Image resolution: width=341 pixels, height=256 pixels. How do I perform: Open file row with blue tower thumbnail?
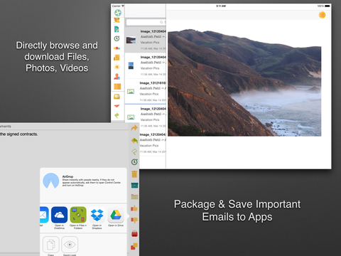(x=146, y=65)
